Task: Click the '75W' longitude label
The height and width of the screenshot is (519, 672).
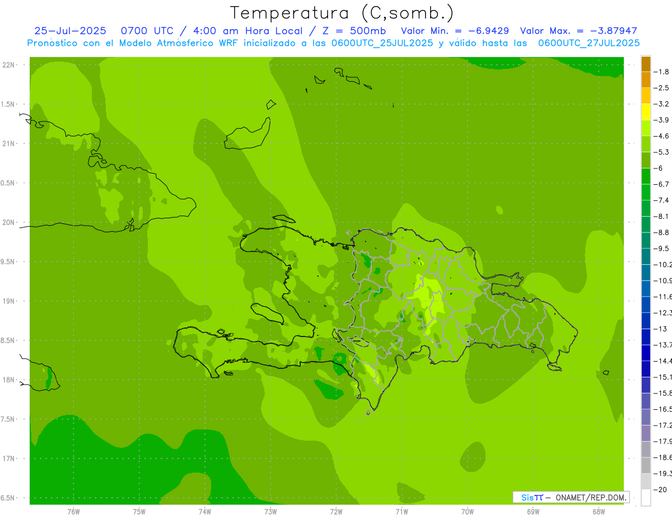Action: [139, 511]
